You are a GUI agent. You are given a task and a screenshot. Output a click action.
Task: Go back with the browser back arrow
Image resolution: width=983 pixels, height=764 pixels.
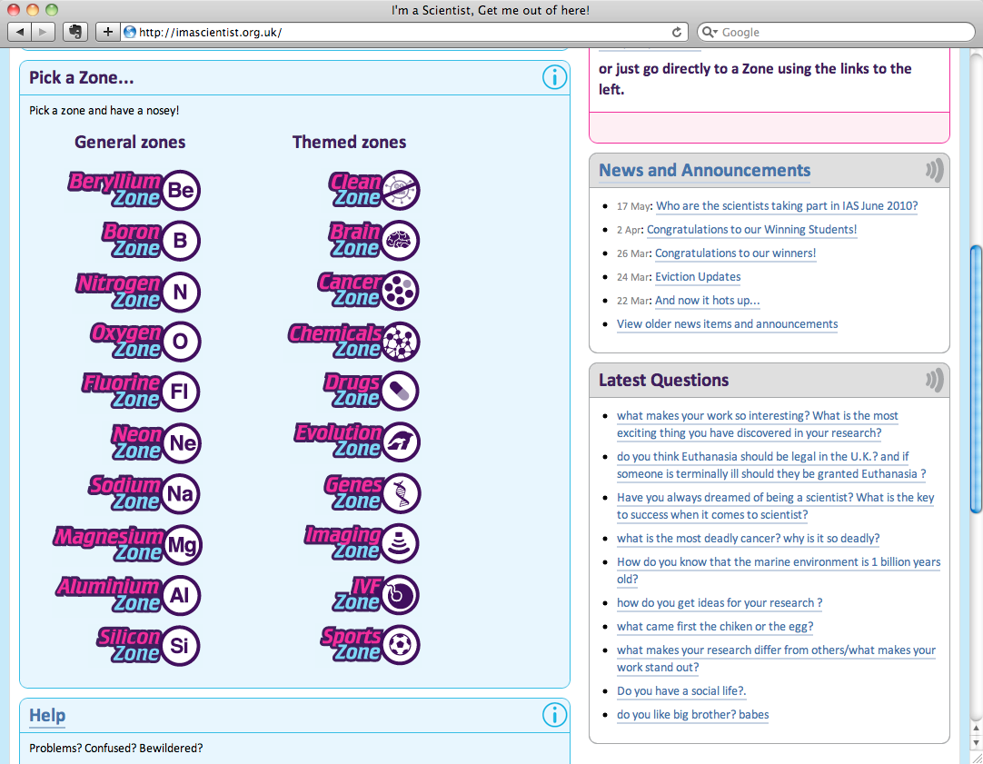[19, 32]
